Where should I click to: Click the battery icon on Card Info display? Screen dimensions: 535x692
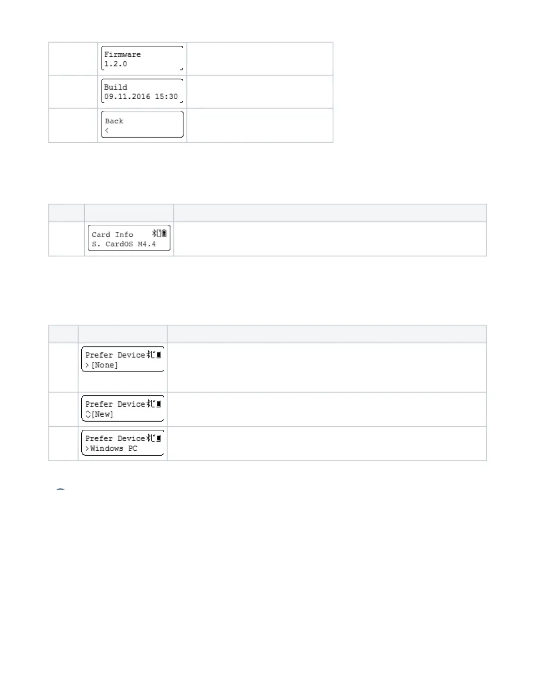tap(164, 233)
